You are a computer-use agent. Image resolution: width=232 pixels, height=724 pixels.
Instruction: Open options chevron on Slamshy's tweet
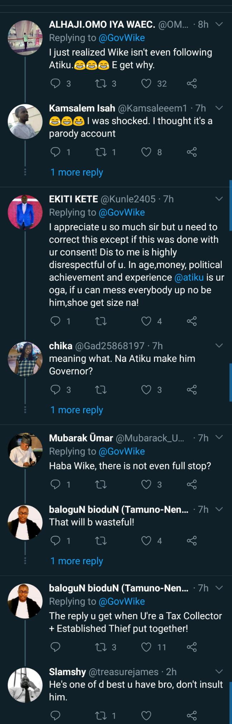[x=219, y=672]
